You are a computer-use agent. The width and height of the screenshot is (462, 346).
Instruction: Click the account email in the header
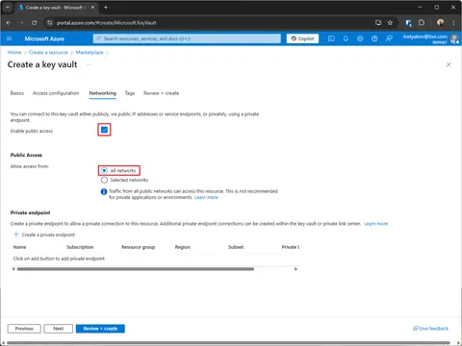[x=425, y=37]
